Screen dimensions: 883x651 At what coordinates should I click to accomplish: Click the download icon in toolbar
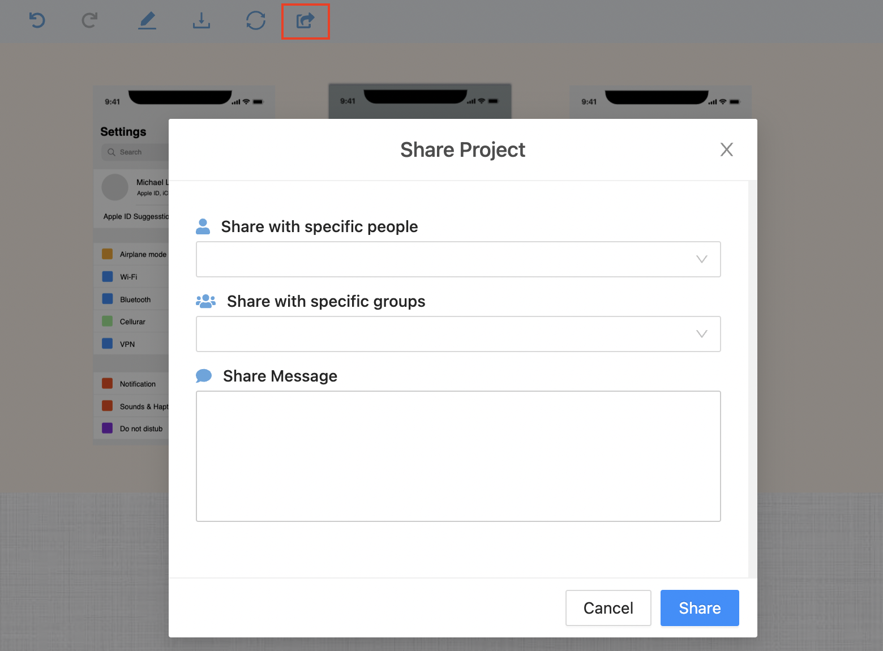pyautogui.click(x=201, y=21)
